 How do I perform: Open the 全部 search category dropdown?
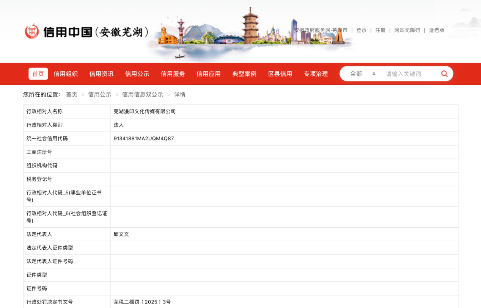point(362,74)
